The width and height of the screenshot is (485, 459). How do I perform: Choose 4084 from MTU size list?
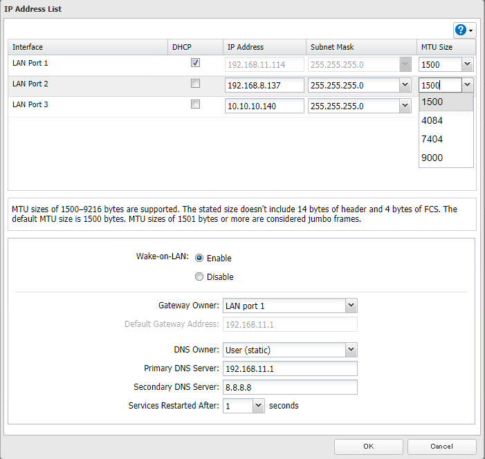(433, 120)
